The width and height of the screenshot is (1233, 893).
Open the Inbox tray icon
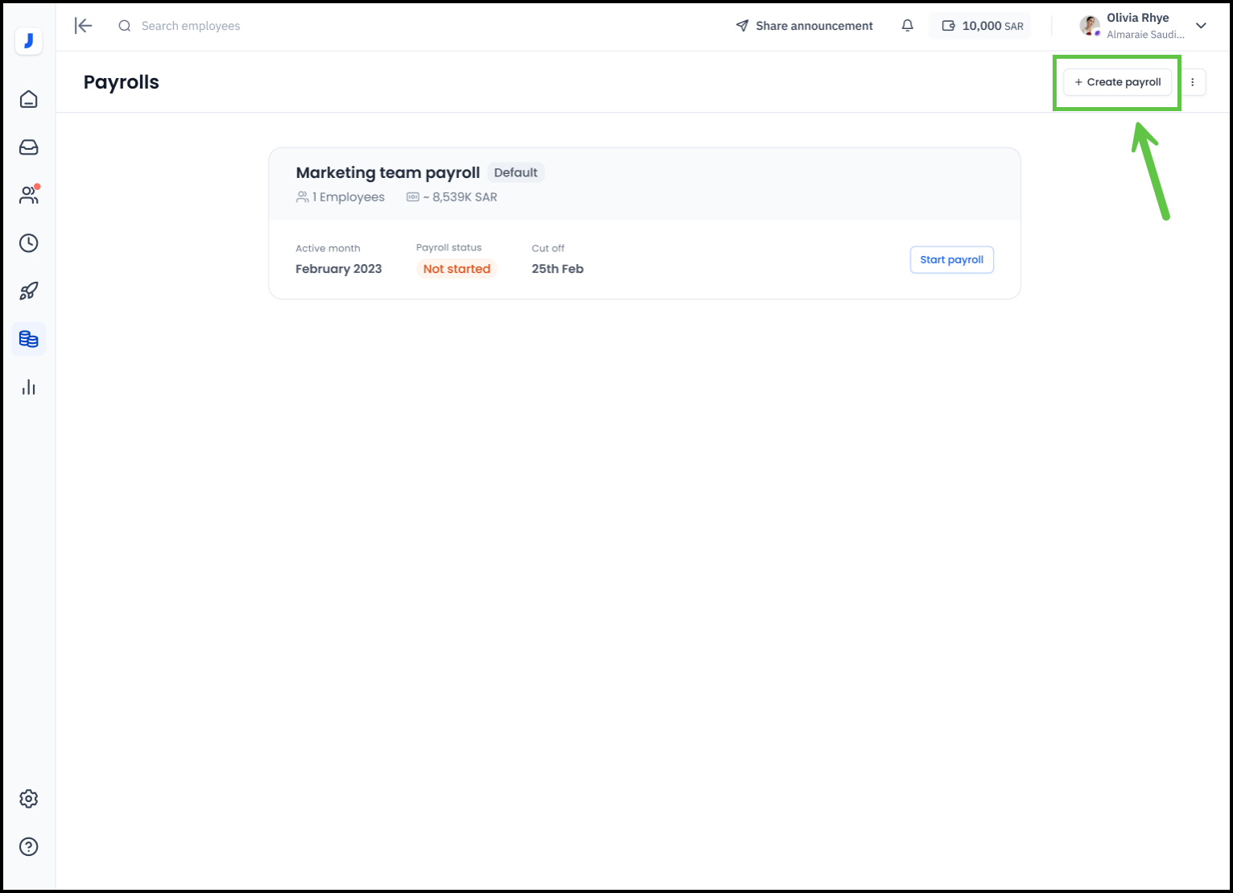(29, 147)
